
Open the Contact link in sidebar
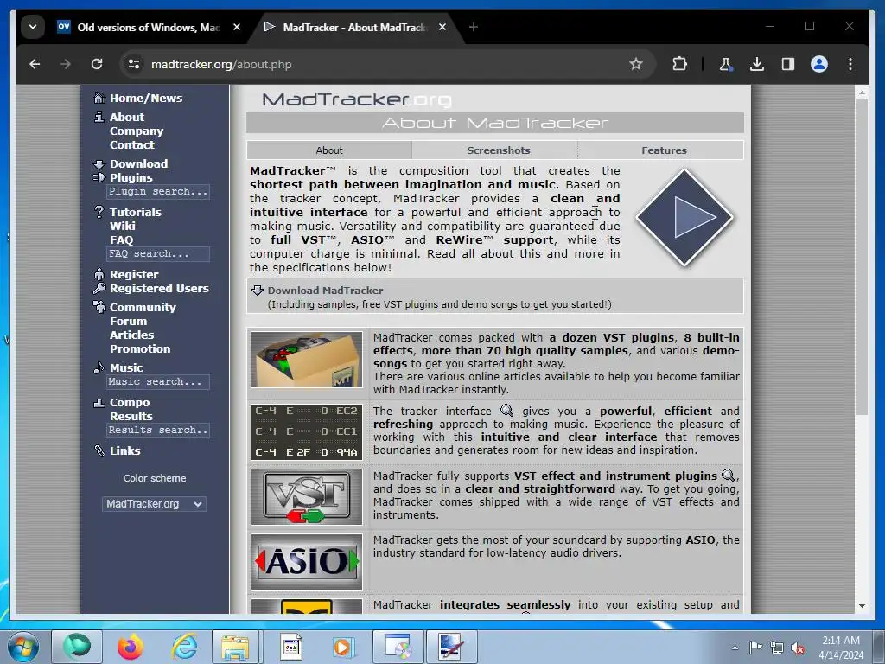click(x=132, y=144)
